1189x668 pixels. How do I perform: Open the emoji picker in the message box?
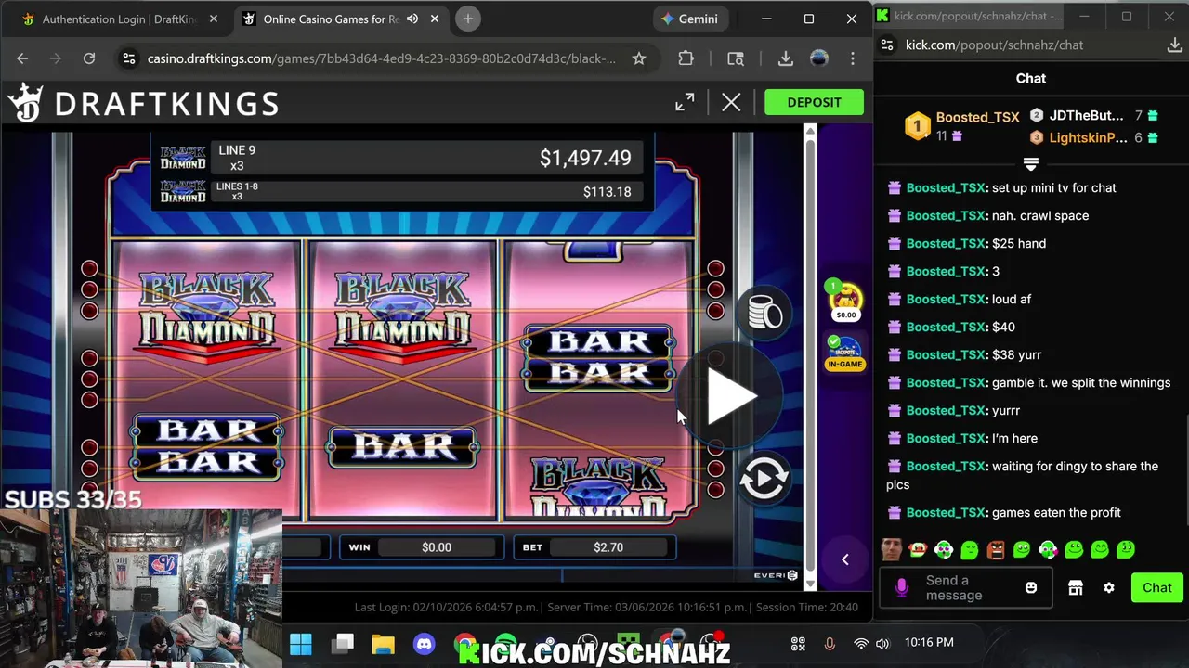tap(1031, 587)
